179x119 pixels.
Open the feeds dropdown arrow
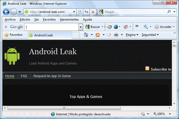click(x=103, y=35)
